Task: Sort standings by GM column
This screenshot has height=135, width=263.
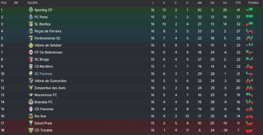Action: [200, 3]
